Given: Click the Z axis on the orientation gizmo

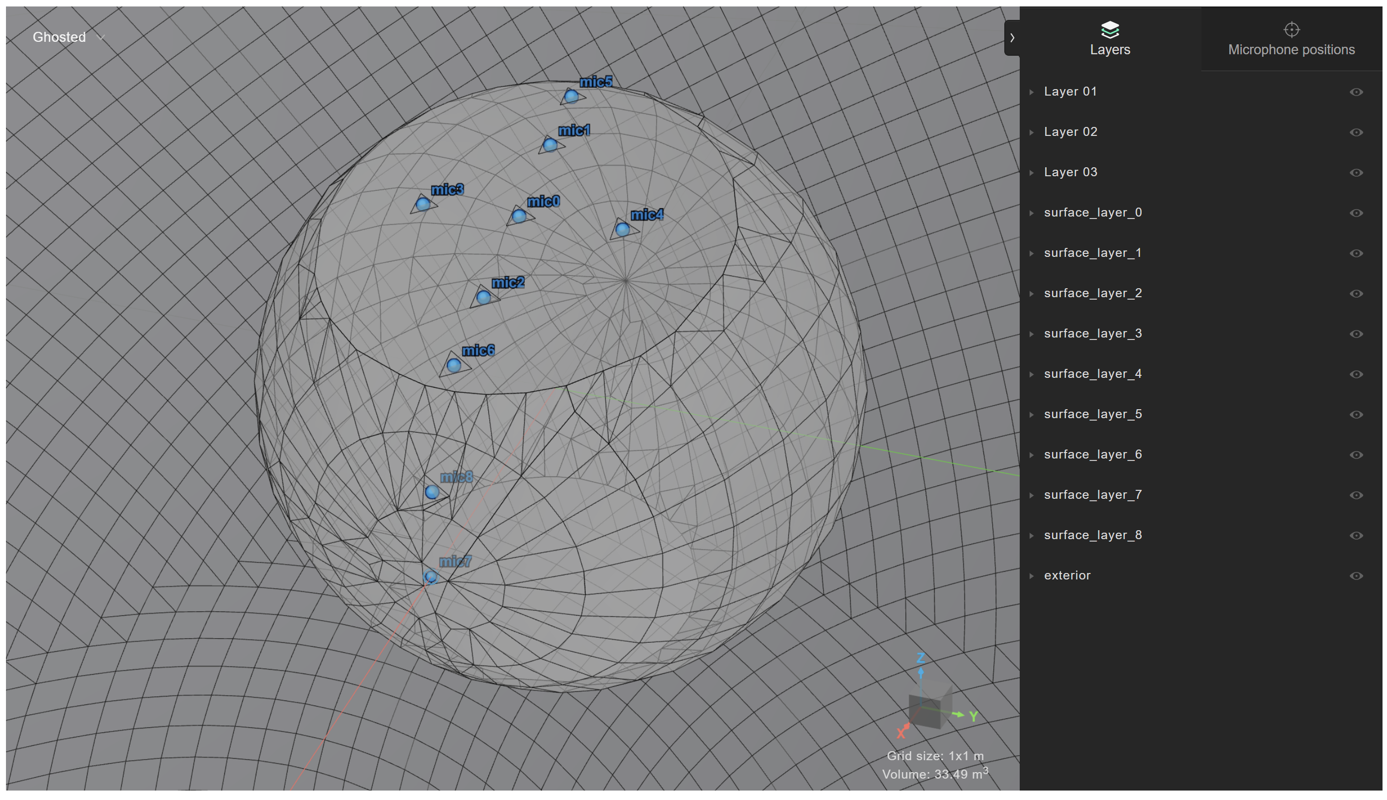Looking at the screenshot, I should (921, 658).
